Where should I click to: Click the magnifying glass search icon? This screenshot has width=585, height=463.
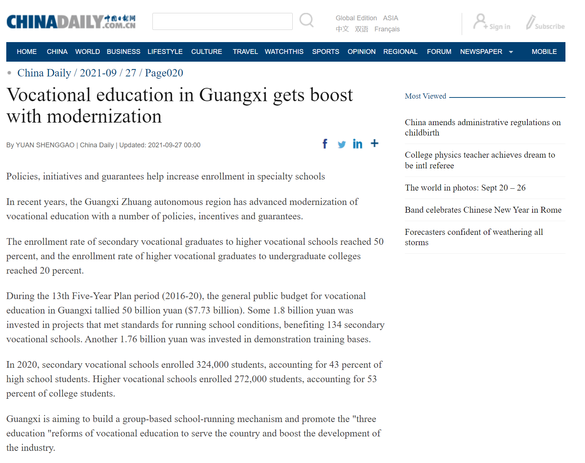[x=306, y=20]
